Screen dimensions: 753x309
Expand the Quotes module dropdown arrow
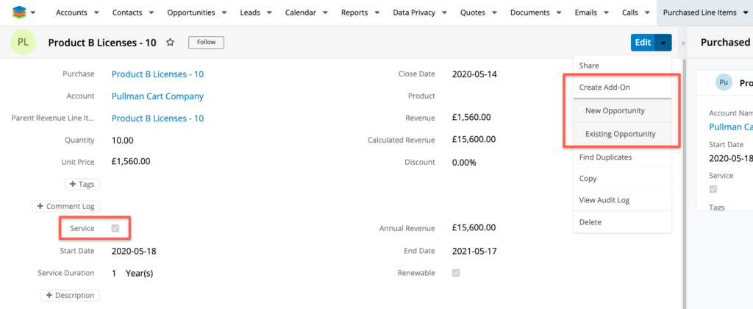[x=494, y=13]
